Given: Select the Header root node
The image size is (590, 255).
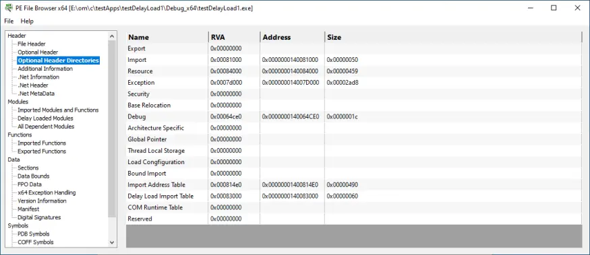Looking at the screenshot, I should coord(17,36).
